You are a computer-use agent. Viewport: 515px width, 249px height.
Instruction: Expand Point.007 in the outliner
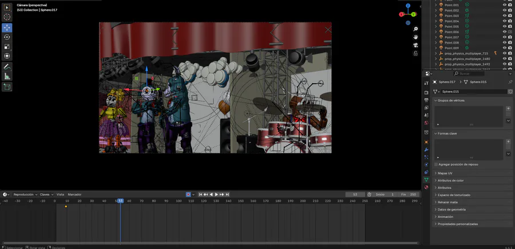point(436,37)
